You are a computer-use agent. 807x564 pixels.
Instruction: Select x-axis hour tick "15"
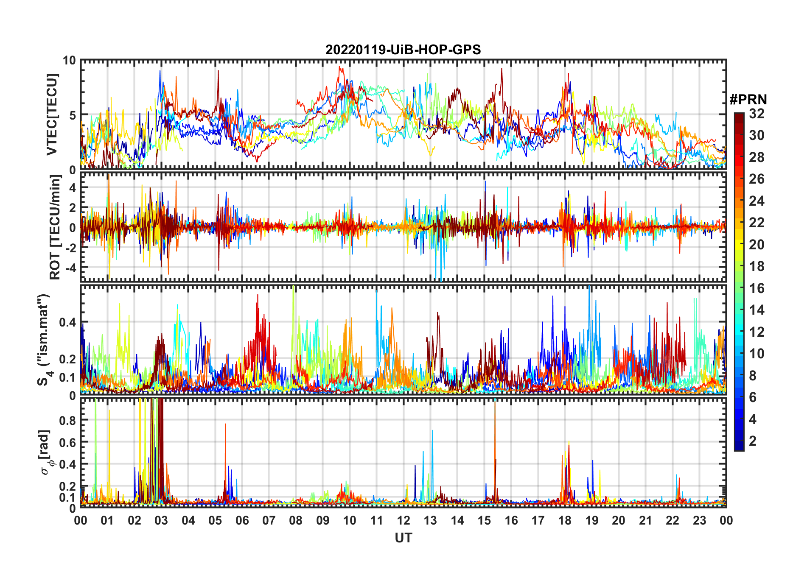click(484, 520)
